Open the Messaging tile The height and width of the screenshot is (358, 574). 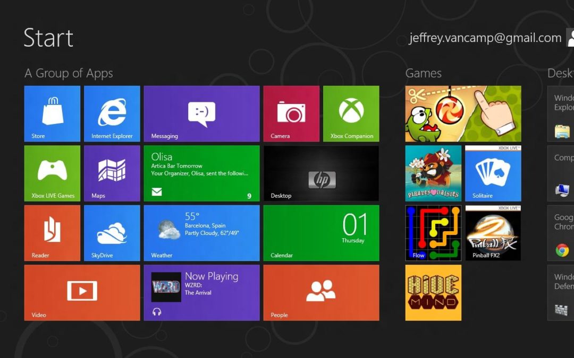coord(202,113)
